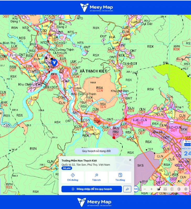Click the BHK SKC zone label

click(54, 76)
